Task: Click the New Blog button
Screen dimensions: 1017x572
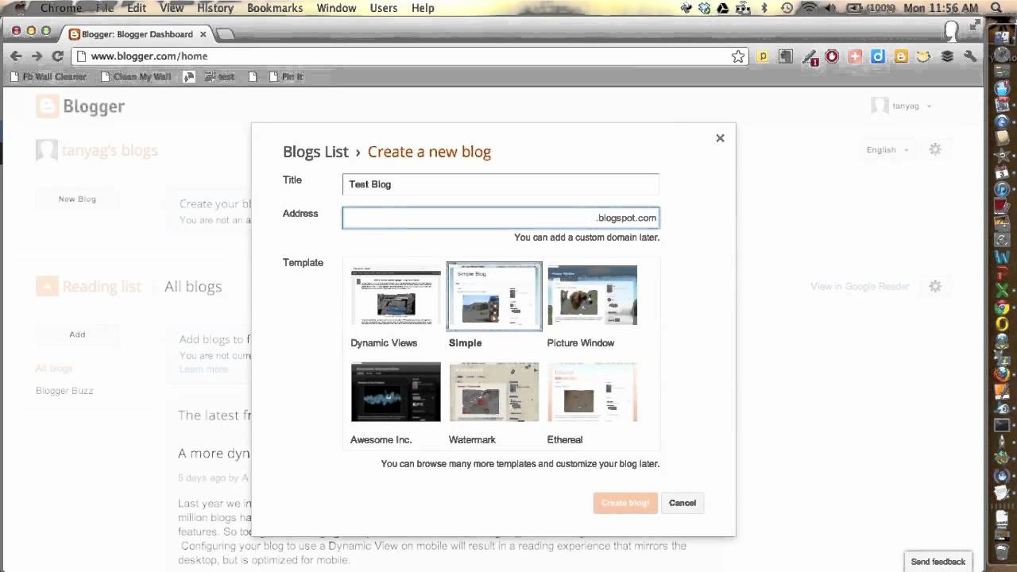Action: pos(77,199)
